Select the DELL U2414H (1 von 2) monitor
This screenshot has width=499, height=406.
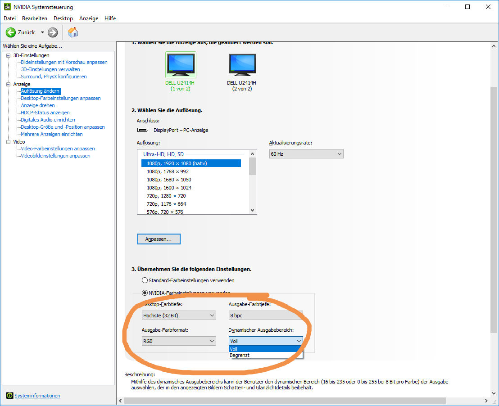(x=181, y=72)
